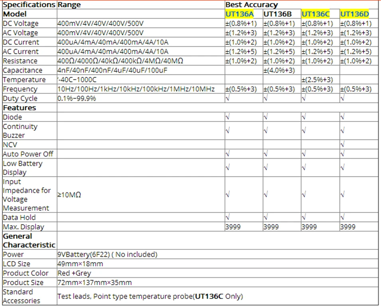Click the UT136A model link
The width and height of the screenshot is (381, 306).
click(x=239, y=14)
